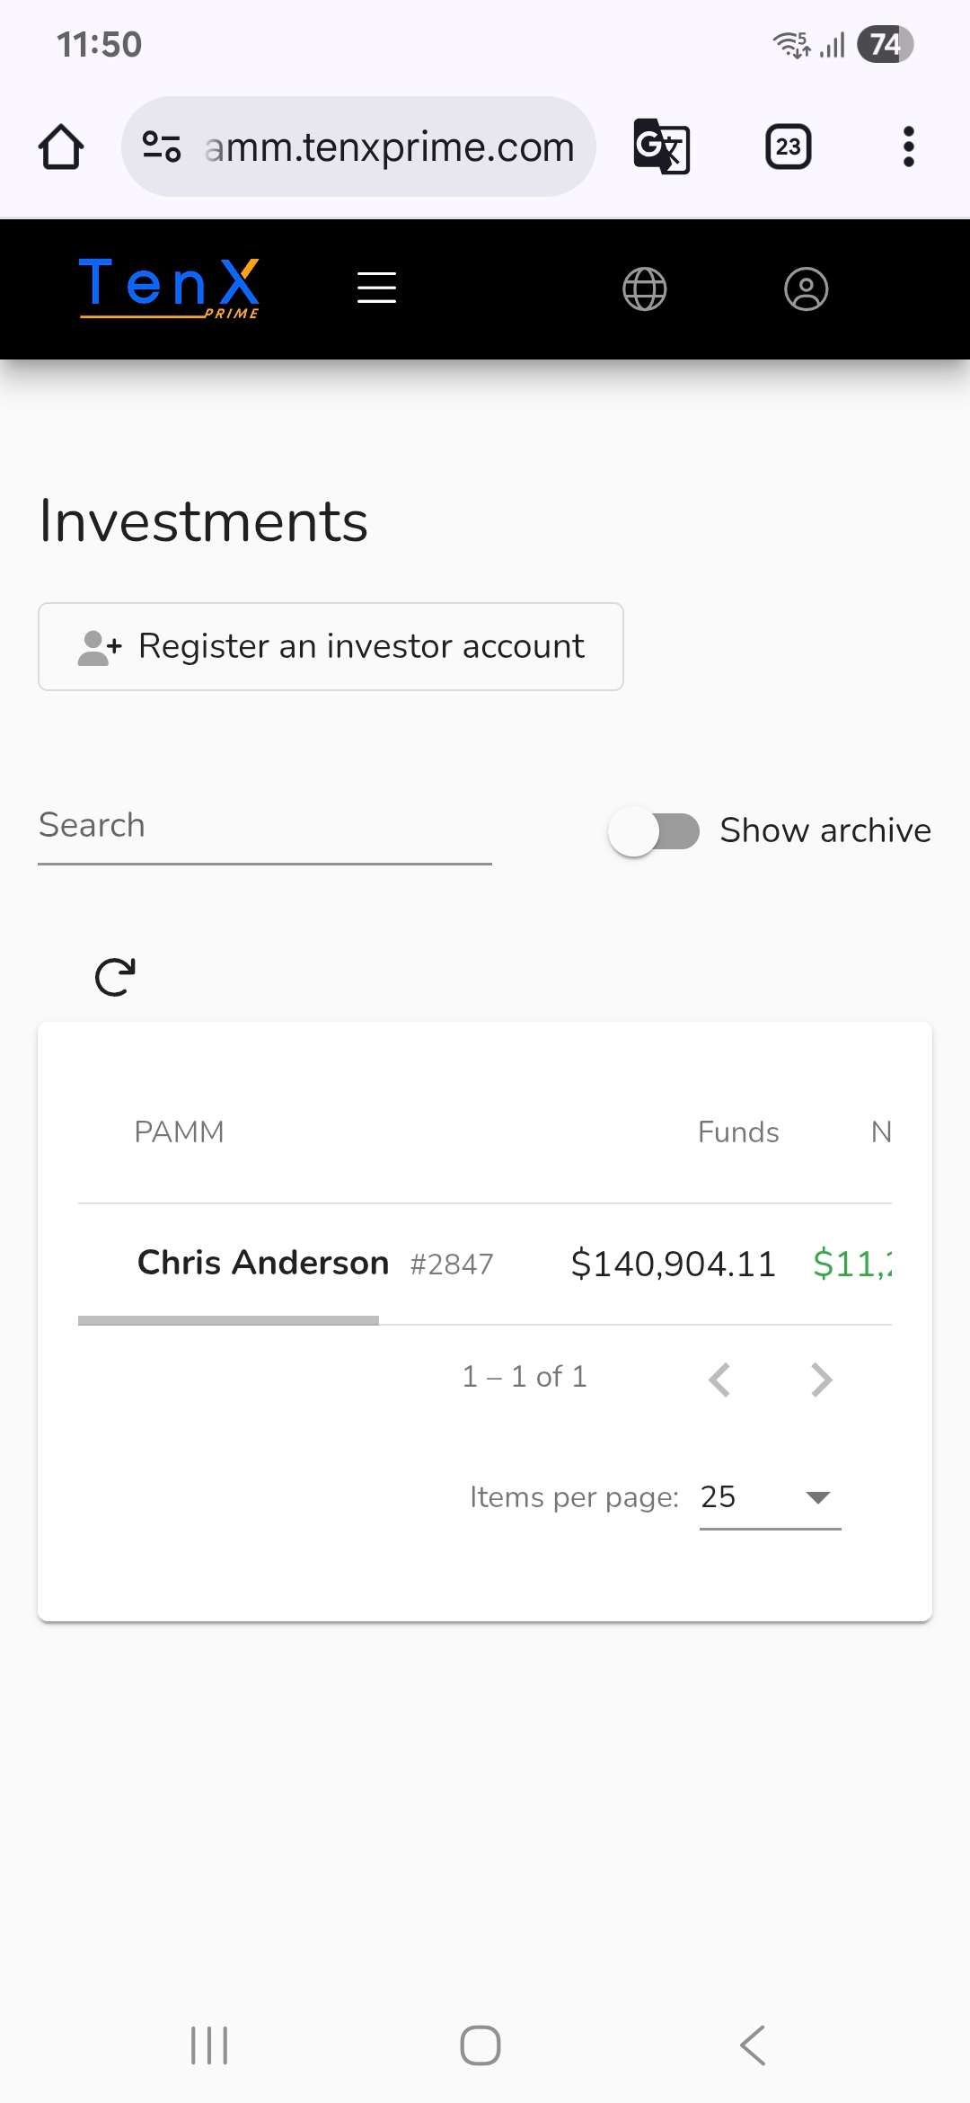Open Chrome's three-dot overflow menu

click(908, 146)
